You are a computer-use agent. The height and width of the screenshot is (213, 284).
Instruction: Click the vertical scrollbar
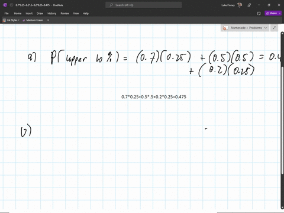click(x=282, y=120)
